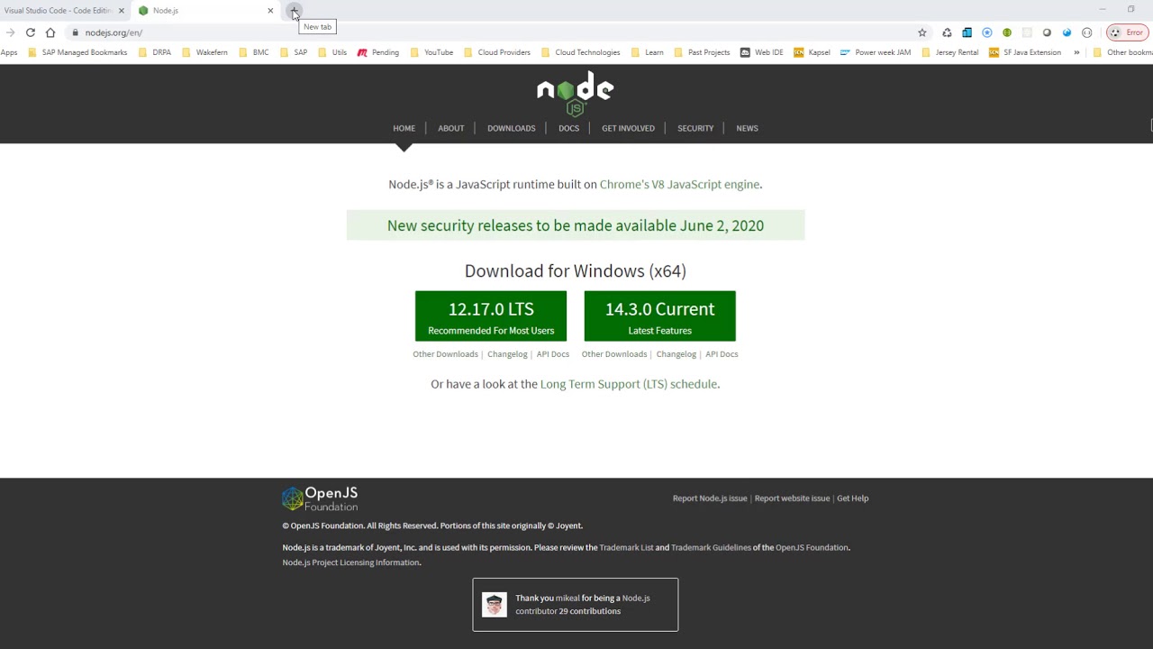
Task: Click the mikeal contributor avatar thumbnail
Action: coord(495,605)
